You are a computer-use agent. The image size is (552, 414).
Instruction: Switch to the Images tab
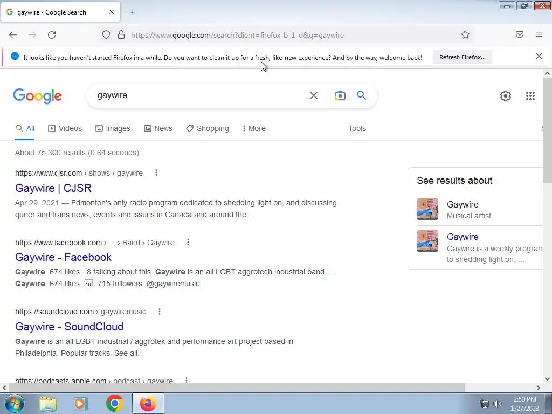click(x=113, y=128)
